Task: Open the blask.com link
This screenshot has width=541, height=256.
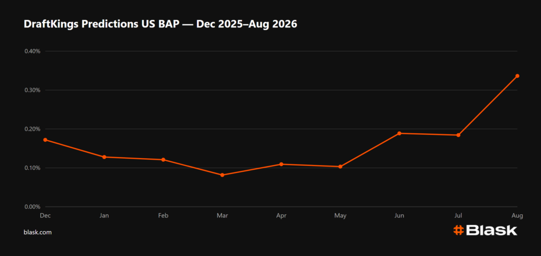Action: point(38,232)
